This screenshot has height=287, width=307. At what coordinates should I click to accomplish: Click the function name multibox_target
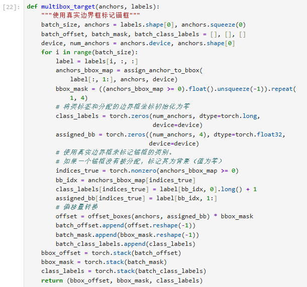(68, 7)
